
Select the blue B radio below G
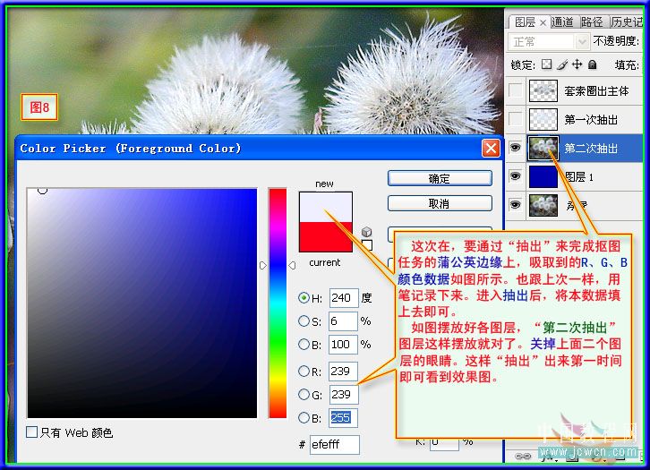click(x=304, y=417)
